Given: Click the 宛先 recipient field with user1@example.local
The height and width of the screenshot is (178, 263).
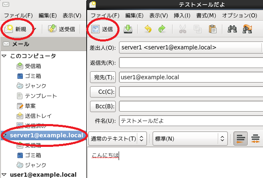Looking at the screenshot, I should pos(191,77).
